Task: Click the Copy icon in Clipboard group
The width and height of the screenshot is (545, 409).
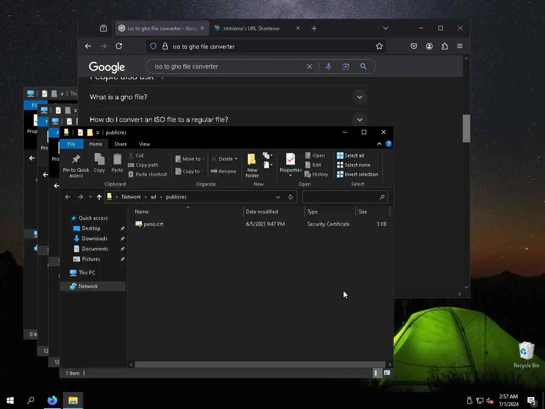Action: click(99, 163)
